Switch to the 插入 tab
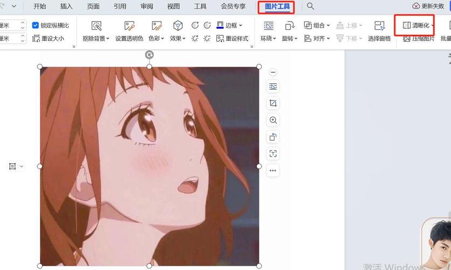451x270 pixels. [x=66, y=6]
